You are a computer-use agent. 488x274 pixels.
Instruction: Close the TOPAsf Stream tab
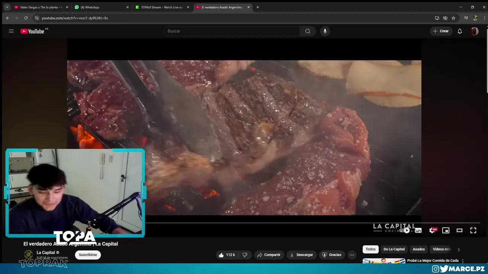click(188, 7)
